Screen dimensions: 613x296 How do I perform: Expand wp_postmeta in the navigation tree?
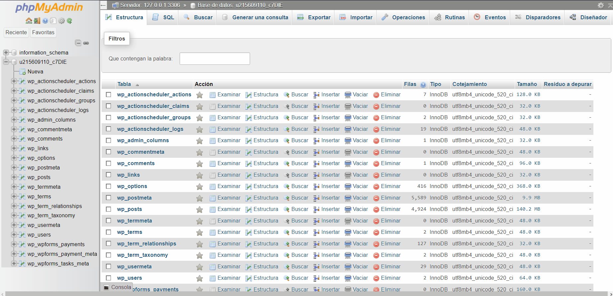[14, 167]
